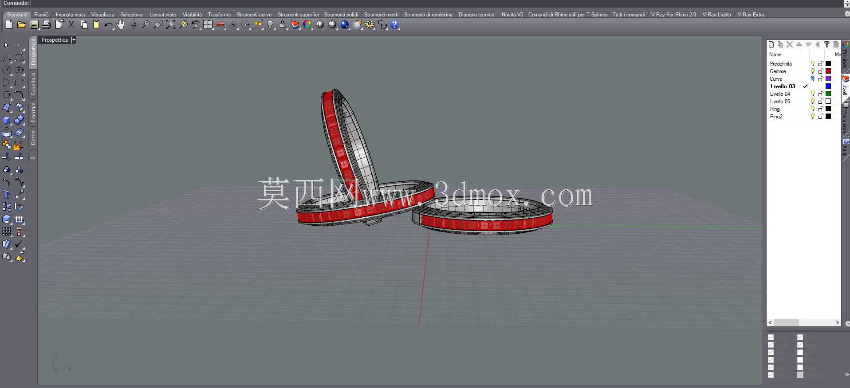
Task: Open help with the question mark icon
Action: pyautogui.click(x=394, y=25)
